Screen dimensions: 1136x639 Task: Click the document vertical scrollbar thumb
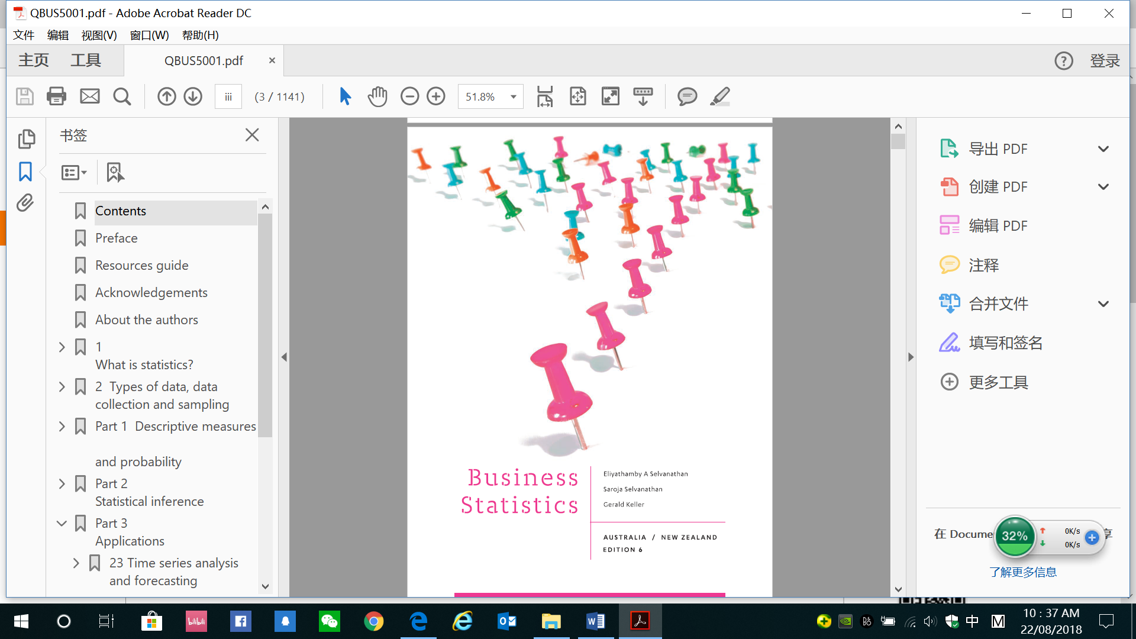[898, 141]
